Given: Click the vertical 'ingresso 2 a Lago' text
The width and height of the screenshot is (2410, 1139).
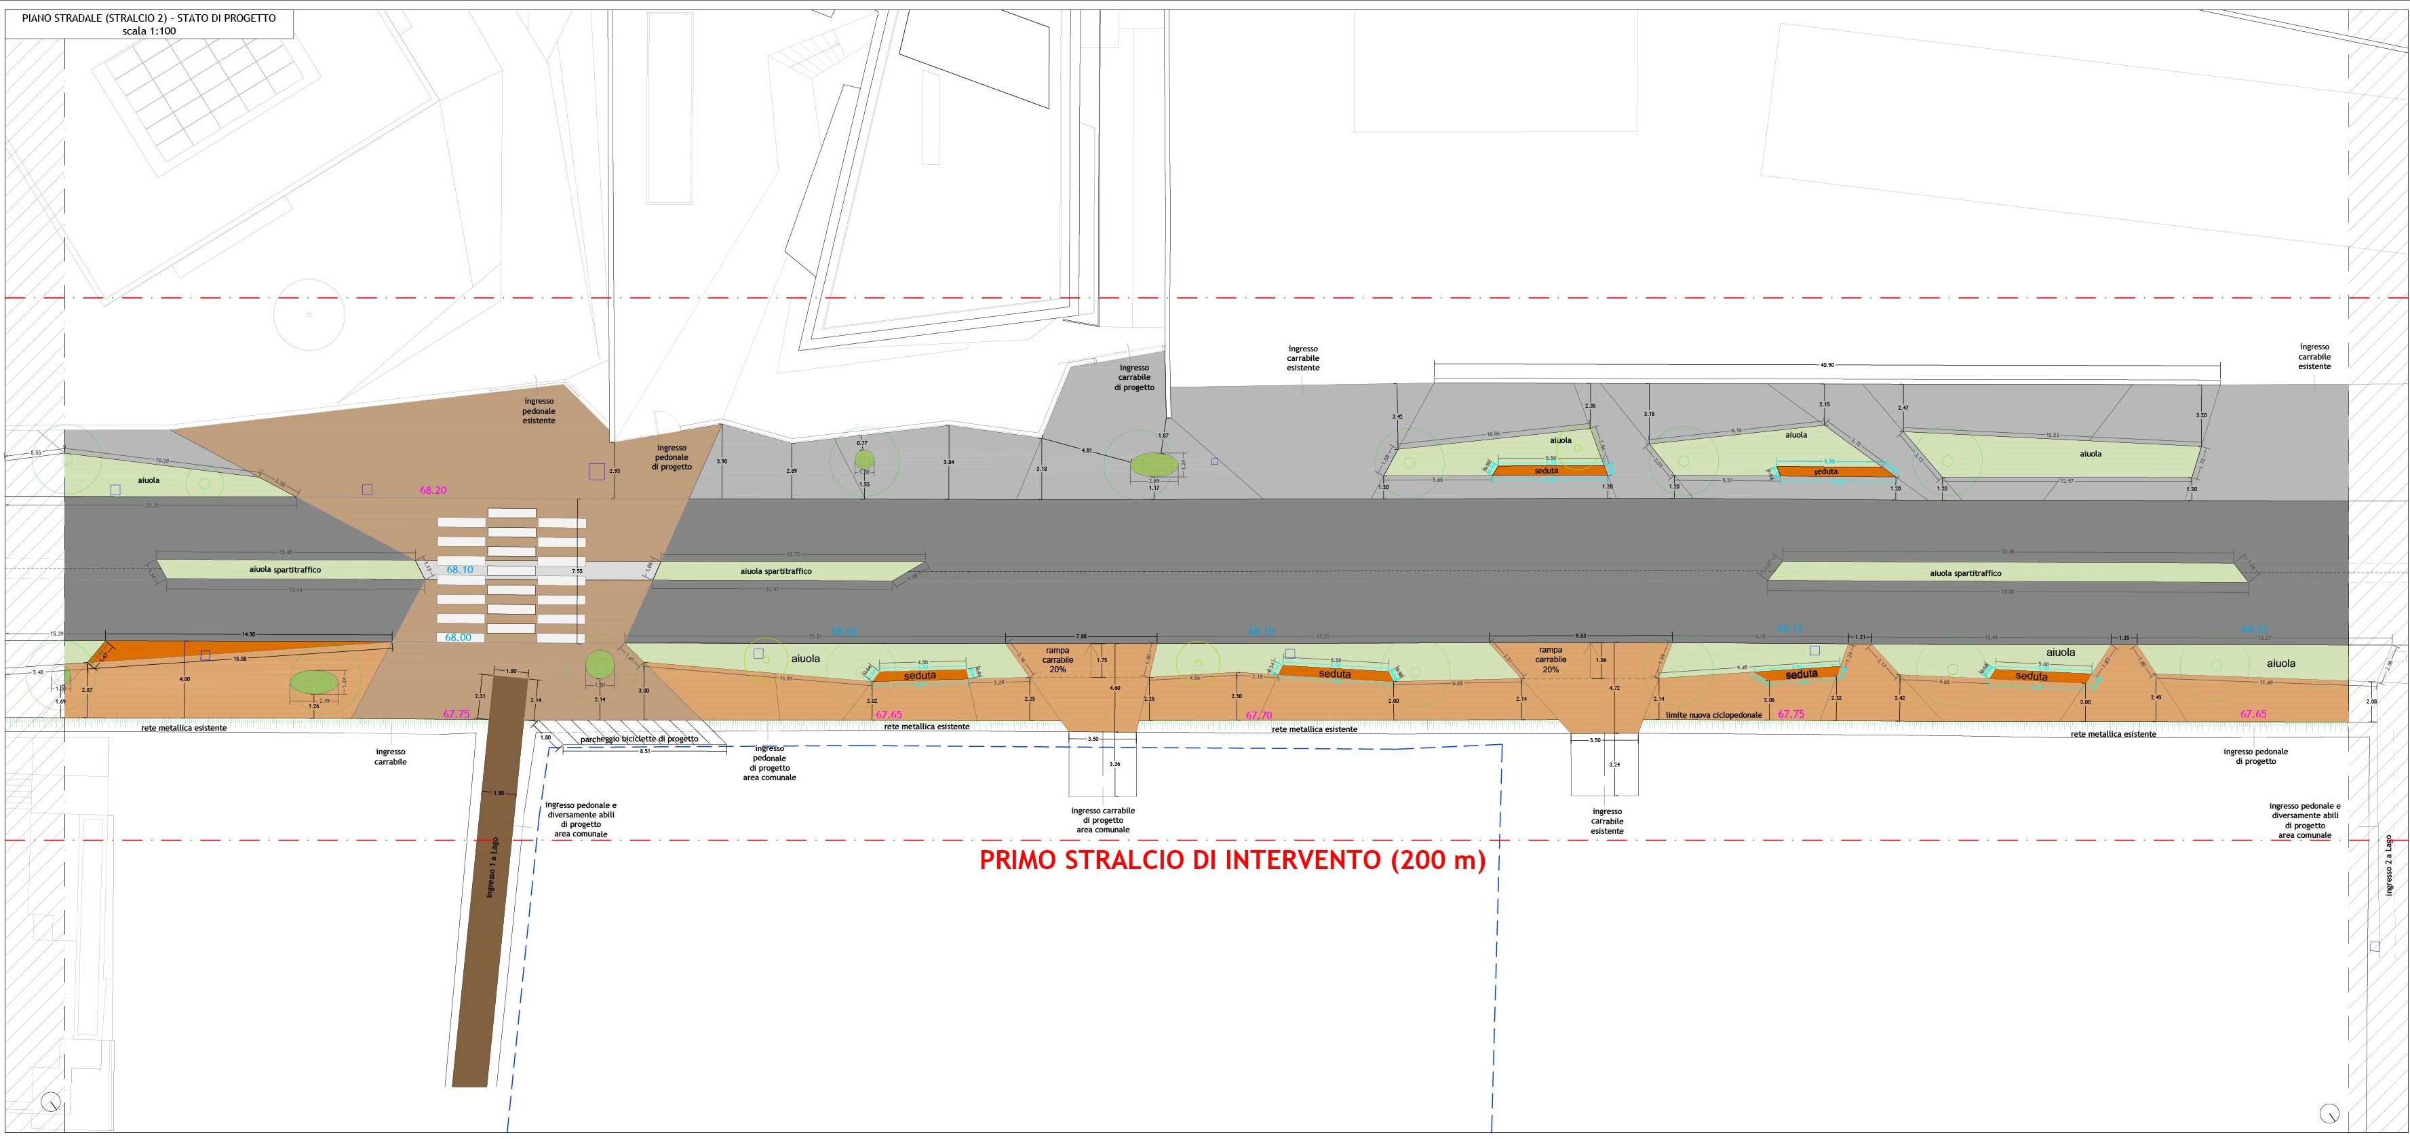Looking at the screenshot, I should point(2388,866).
